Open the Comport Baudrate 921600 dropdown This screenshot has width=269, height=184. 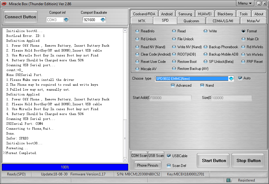point(103,20)
